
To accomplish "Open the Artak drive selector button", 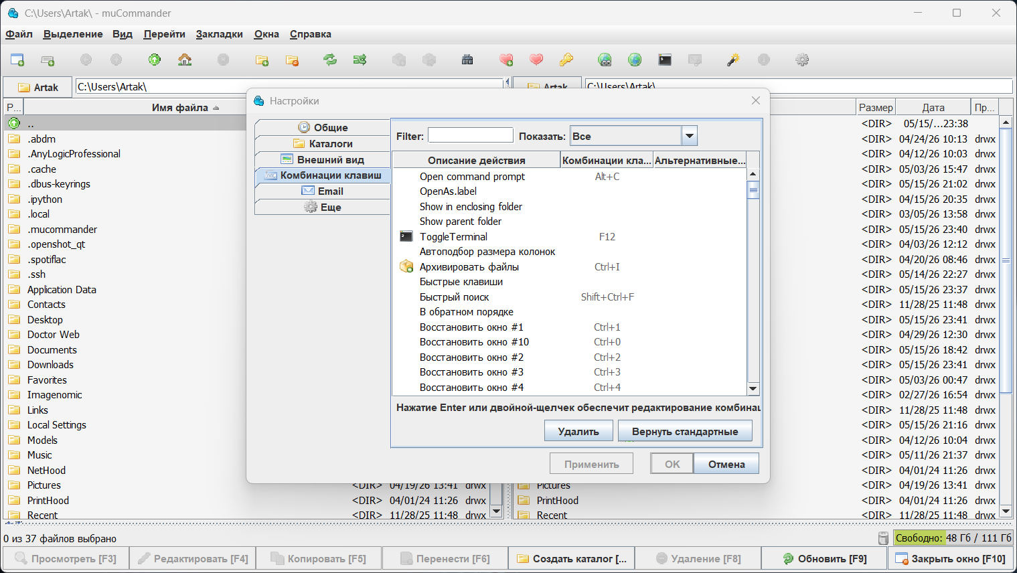I will click(37, 88).
